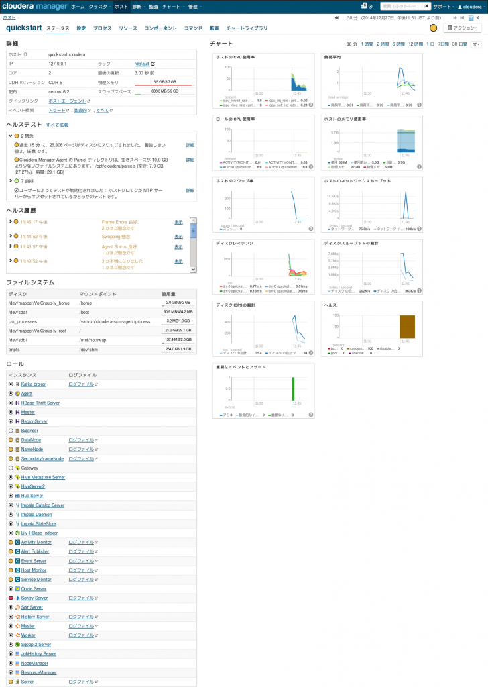Open the コンポーネント tab
This screenshot has height=687, width=488.
(x=161, y=28)
